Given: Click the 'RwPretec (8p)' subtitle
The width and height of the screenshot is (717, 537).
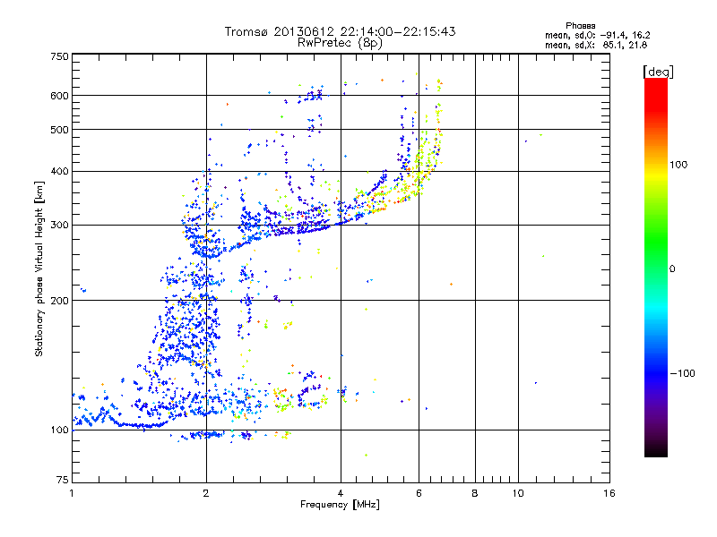Looking at the screenshot, I should 340,43.
